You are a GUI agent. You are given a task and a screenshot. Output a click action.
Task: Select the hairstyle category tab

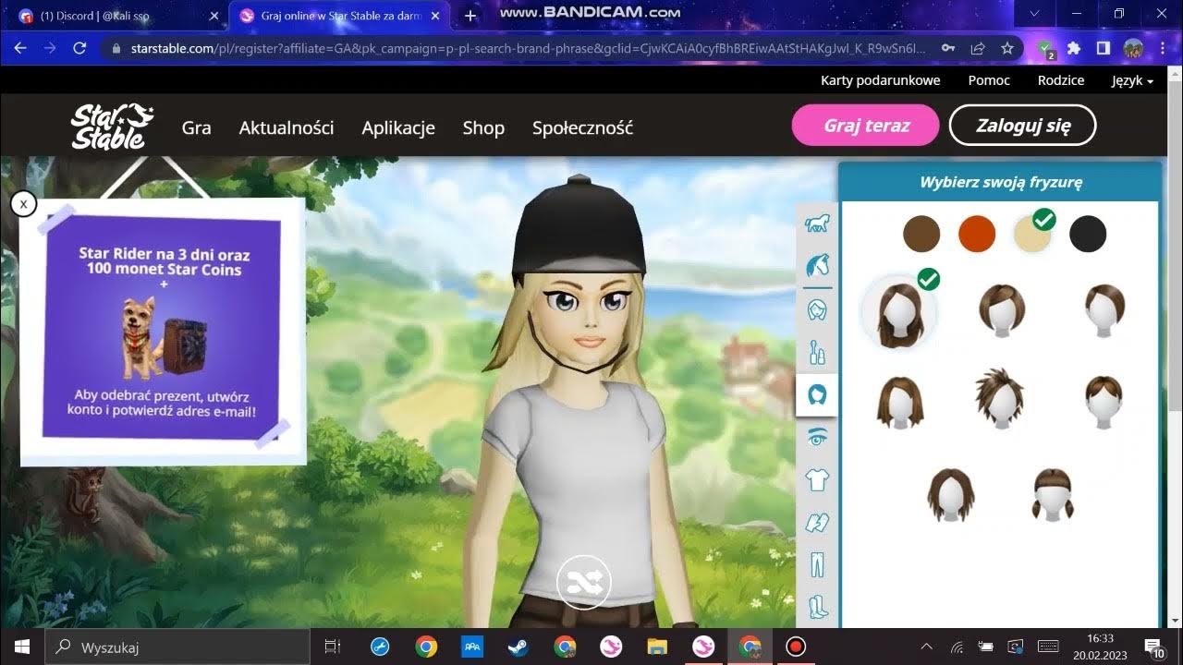817,395
